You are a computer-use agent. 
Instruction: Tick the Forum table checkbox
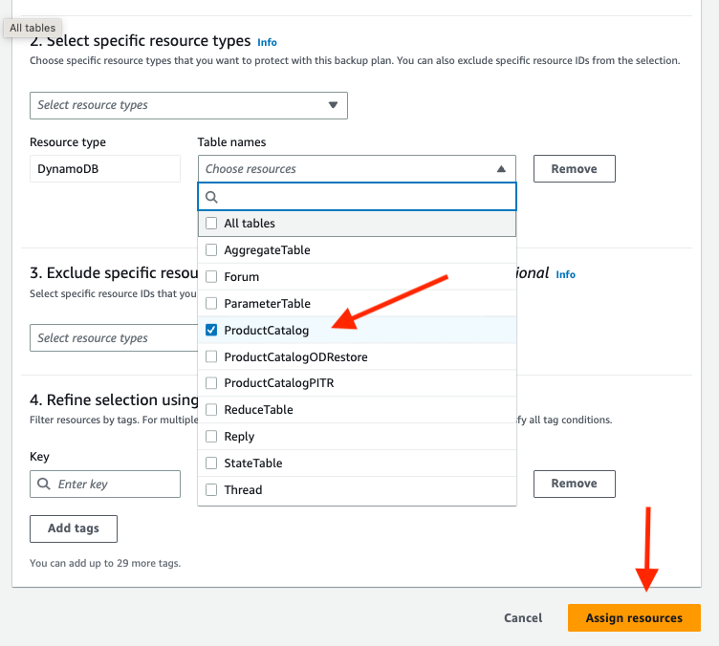coord(211,277)
